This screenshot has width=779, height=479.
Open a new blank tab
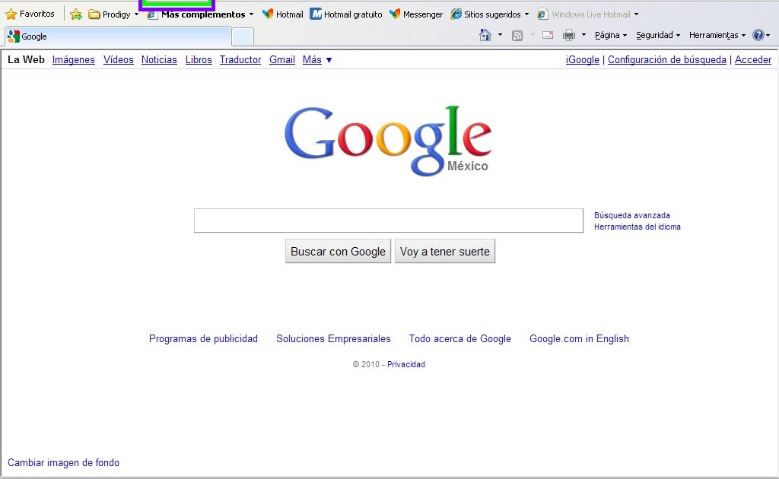tap(243, 37)
